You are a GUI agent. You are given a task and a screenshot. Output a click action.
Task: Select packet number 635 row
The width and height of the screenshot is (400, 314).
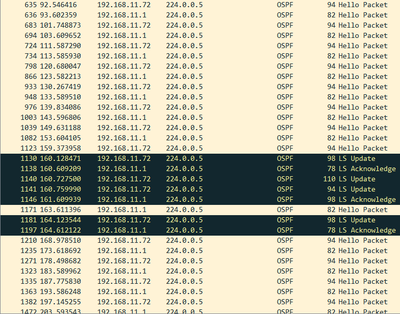pos(200,5)
